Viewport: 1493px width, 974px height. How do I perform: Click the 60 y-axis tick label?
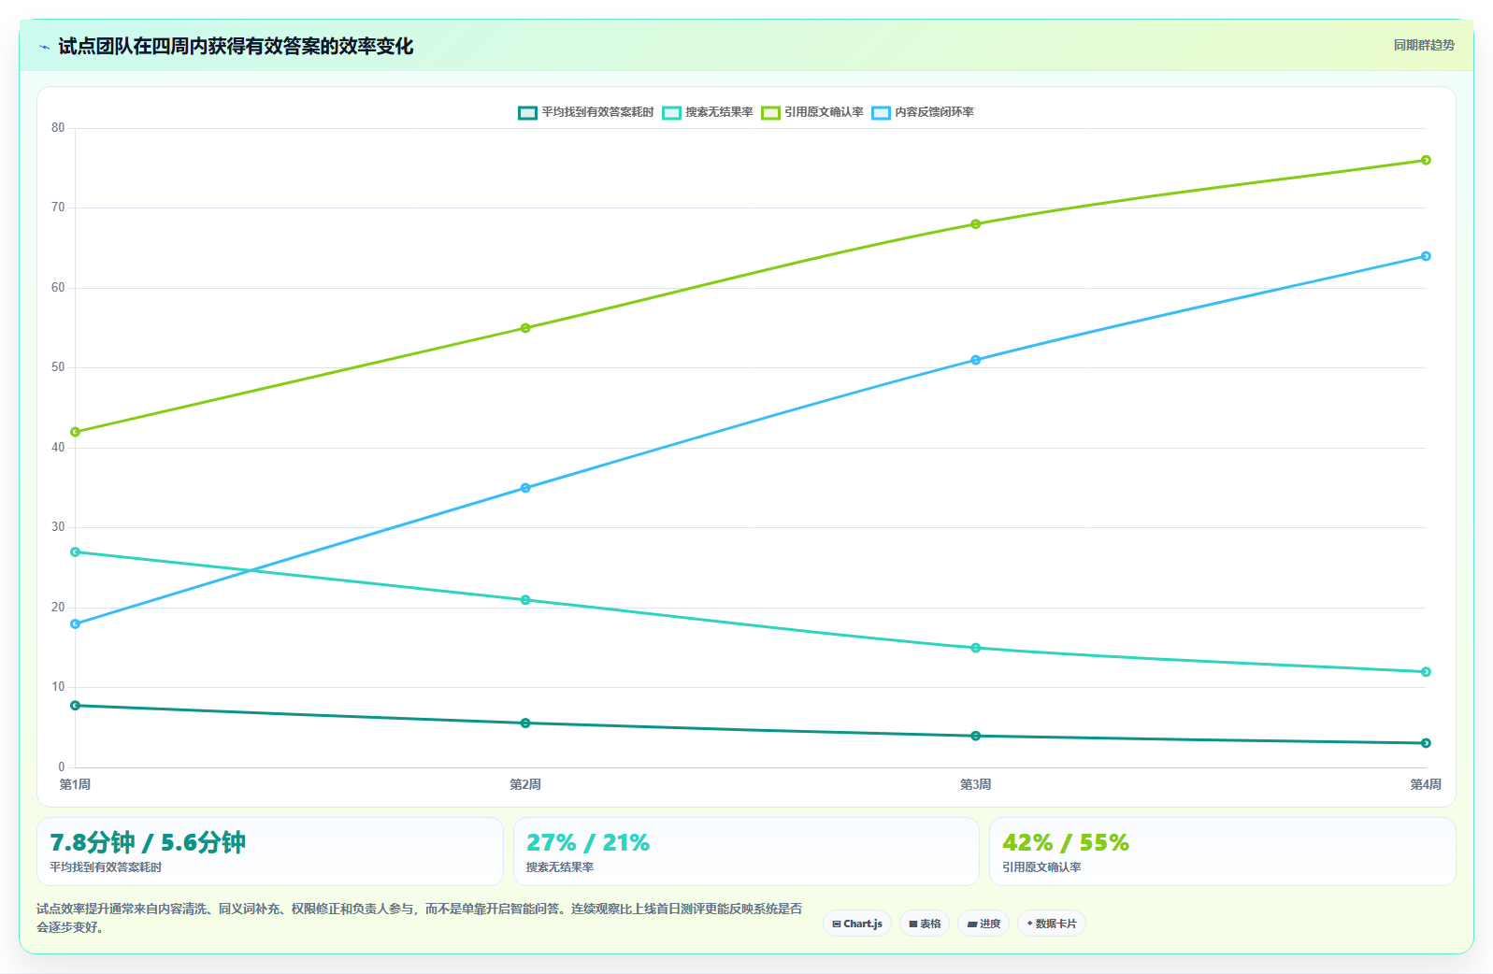coord(58,288)
